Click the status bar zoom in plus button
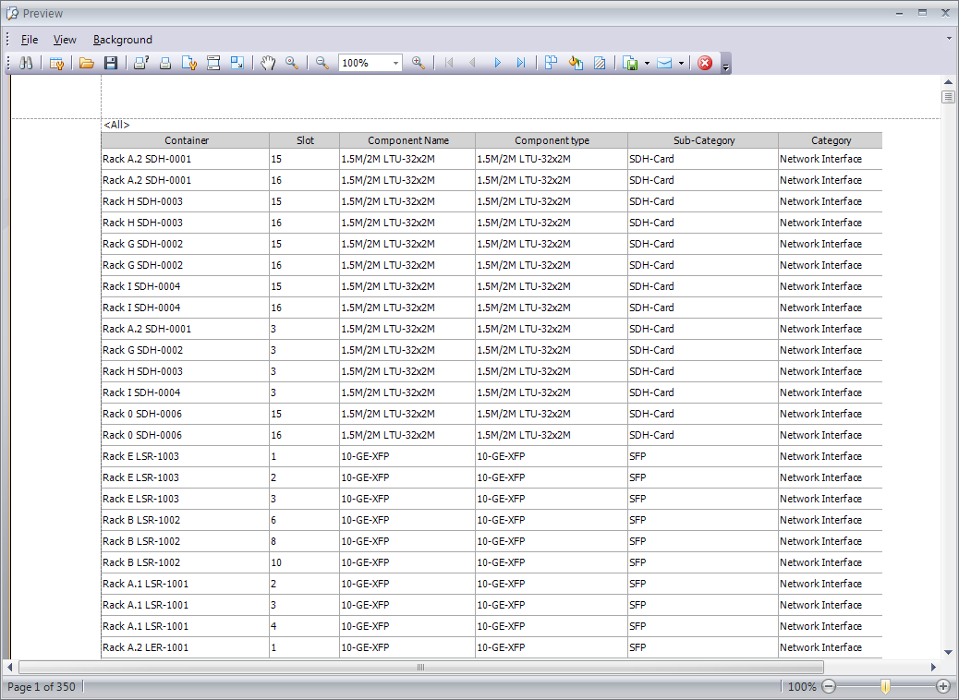The height and width of the screenshot is (700, 959). pyautogui.click(x=943, y=686)
